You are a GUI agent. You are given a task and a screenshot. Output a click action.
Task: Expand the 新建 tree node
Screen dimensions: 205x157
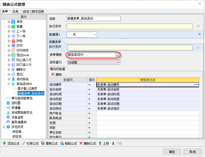point(9,26)
